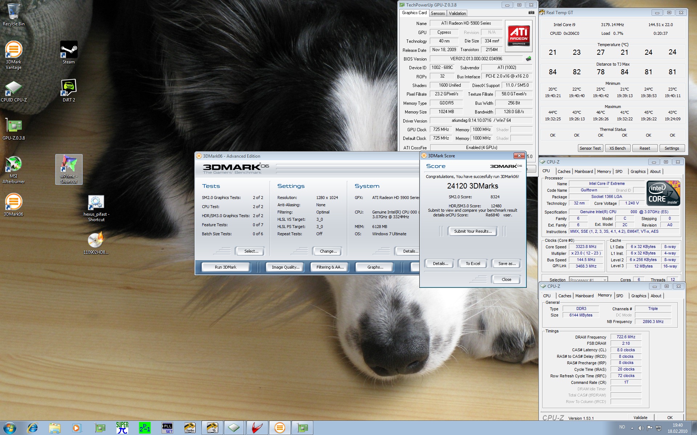The width and height of the screenshot is (697, 435).
Task: Click the Turbo taskbar icon
Action: point(190,428)
